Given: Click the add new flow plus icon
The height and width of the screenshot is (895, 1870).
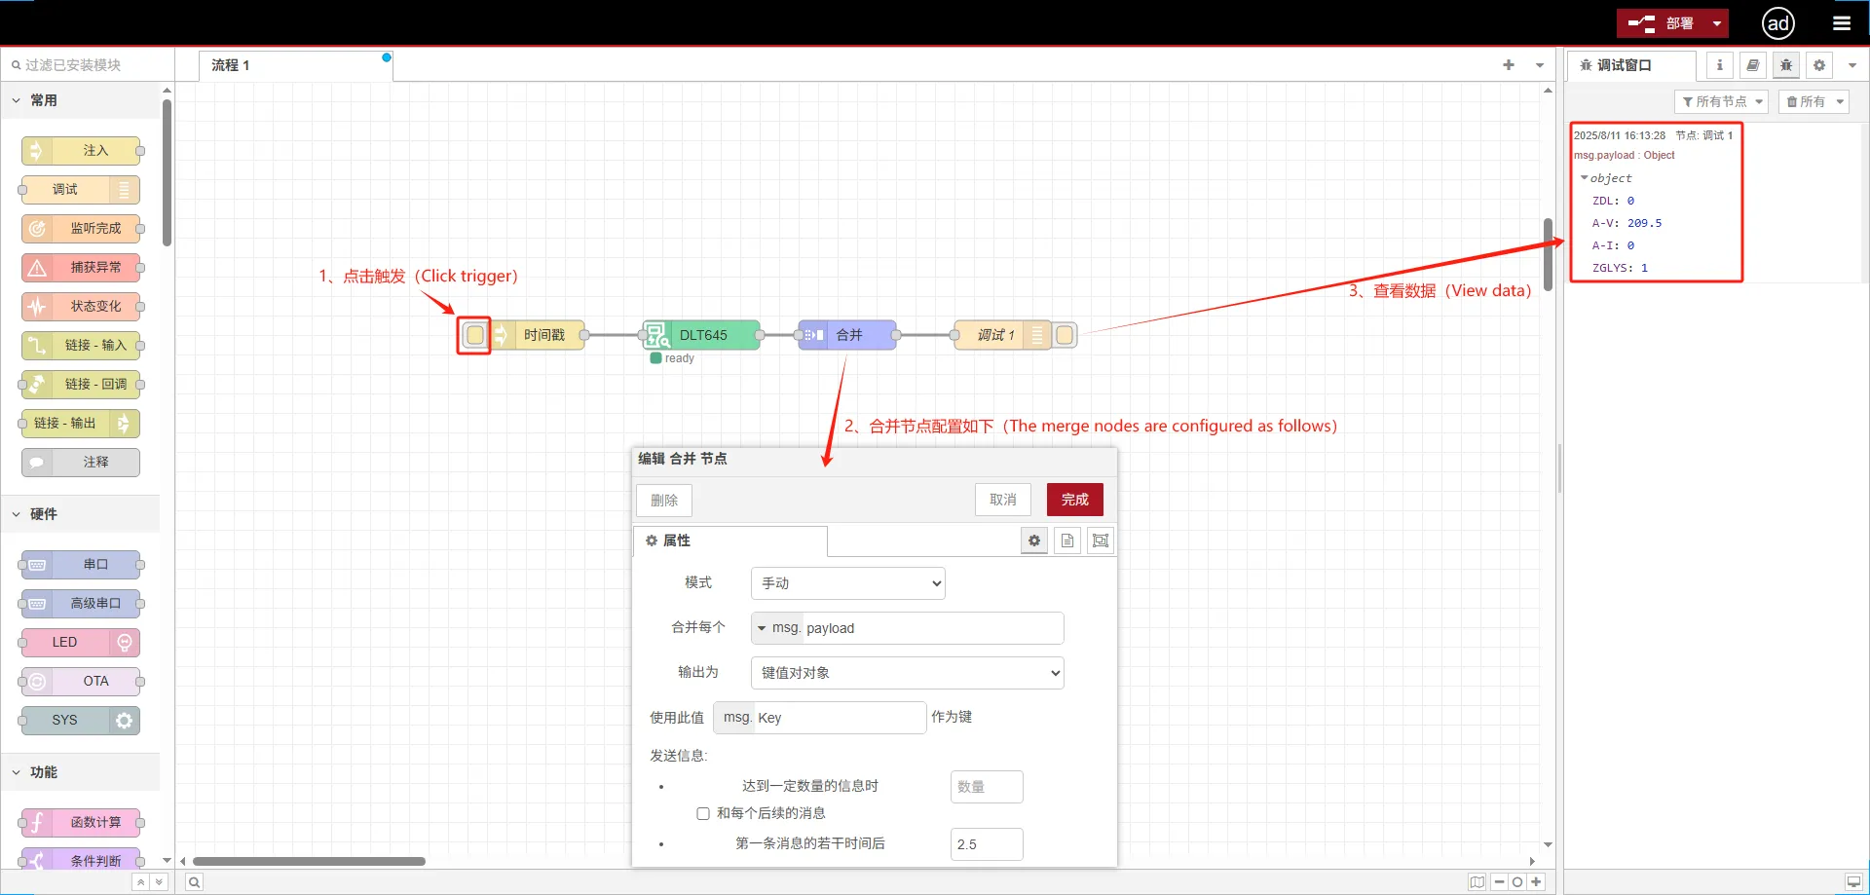Looking at the screenshot, I should click(1508, 65).
